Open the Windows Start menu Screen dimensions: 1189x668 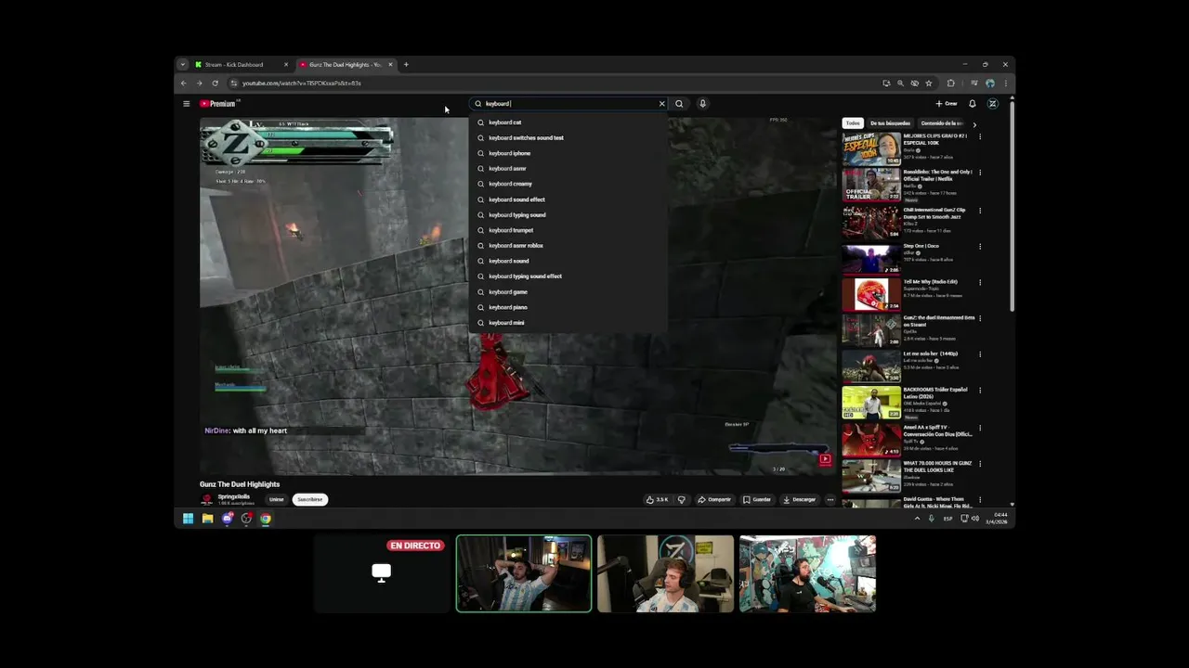click(x=188, y=519)
